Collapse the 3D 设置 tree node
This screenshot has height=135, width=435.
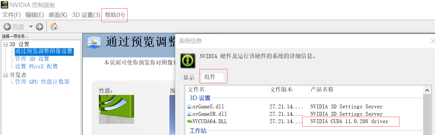pyautogui.click(x=5, y=44)
